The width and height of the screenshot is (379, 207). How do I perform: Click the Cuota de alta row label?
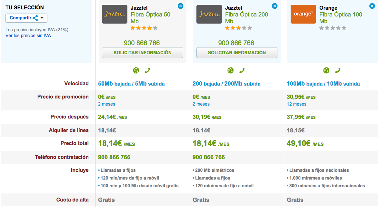[72, 200]
